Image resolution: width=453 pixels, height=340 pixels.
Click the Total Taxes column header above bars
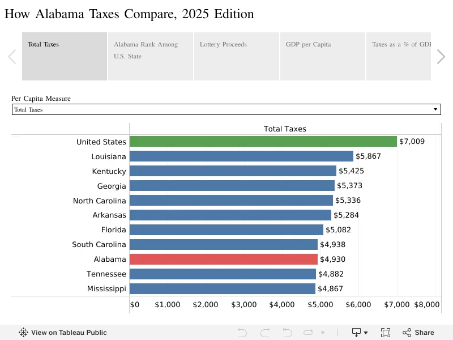click(285, 129)
